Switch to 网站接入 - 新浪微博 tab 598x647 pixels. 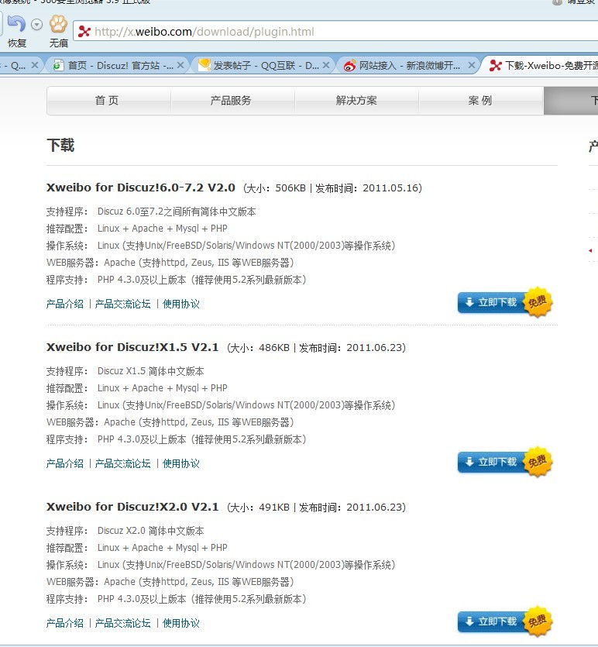[x=410, y=65]
